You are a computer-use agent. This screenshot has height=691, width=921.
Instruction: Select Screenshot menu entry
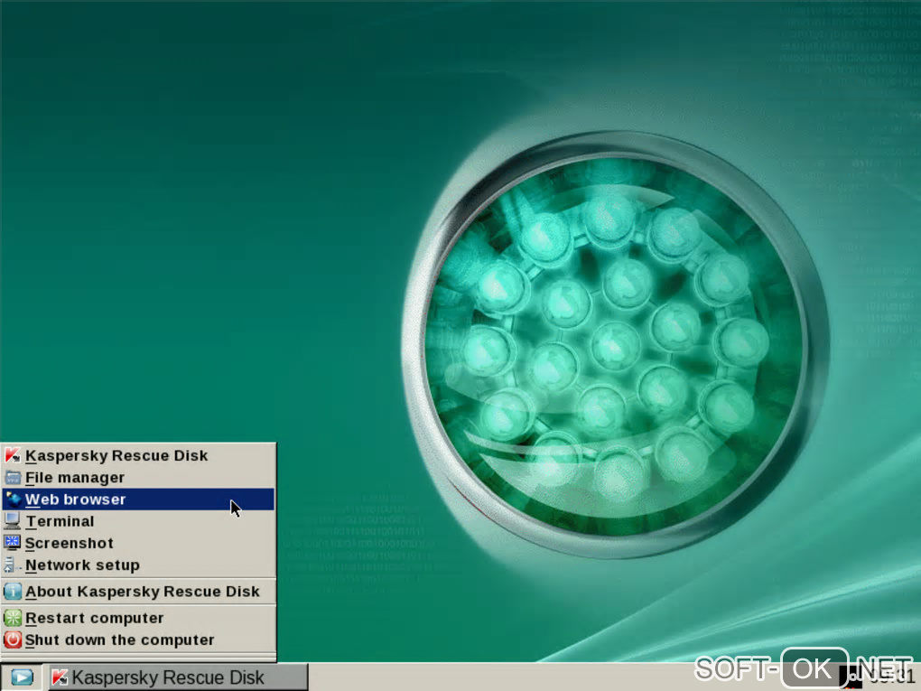pos(138,543)
